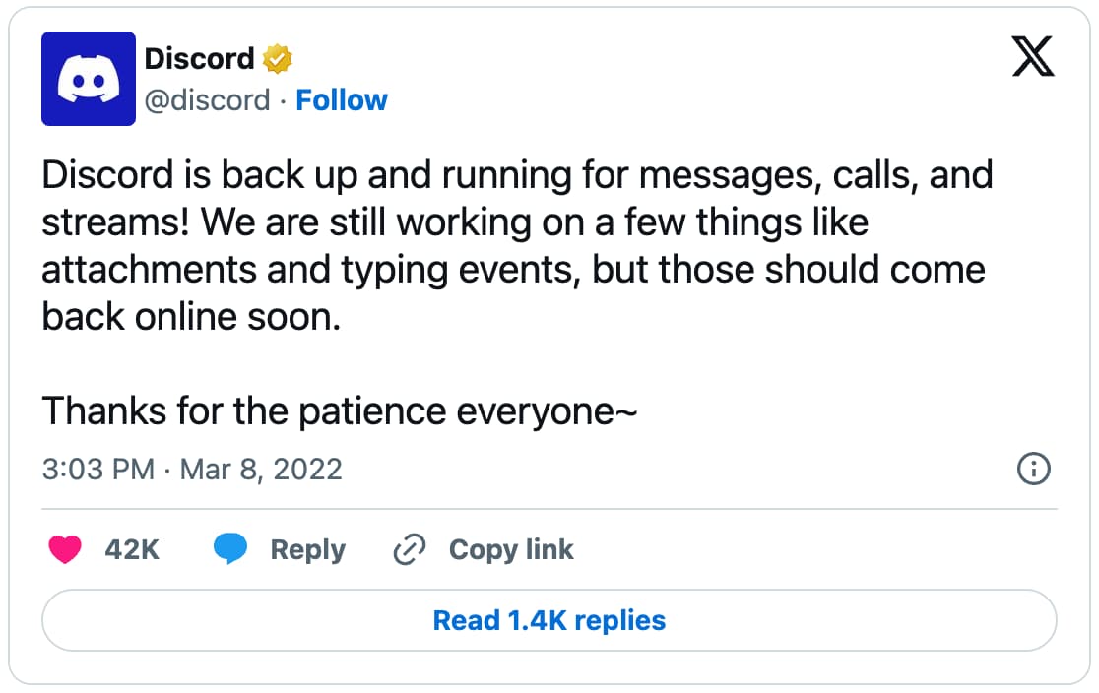Open the circled info icon
Image resolution: width=1099 pixels, height=693 pixels.
point(1034,469)
